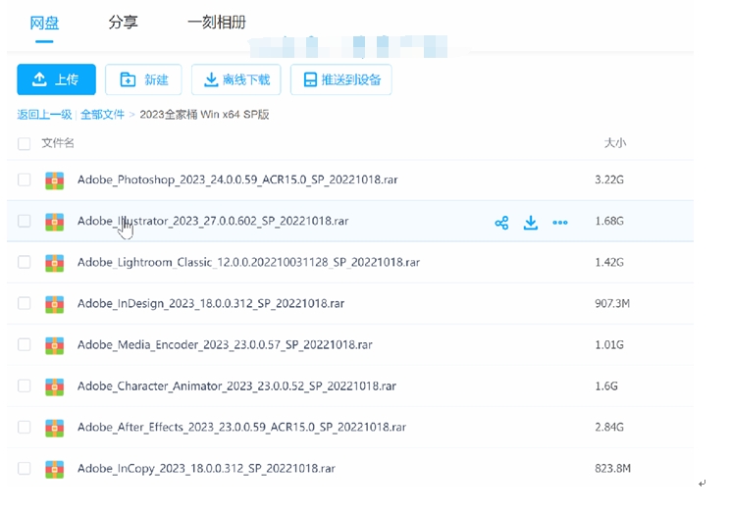This screenshot has width=730, height=512.
Task: Click the current folder name 2023全家桶 Win x64 SP版
Action: [204, 115]
